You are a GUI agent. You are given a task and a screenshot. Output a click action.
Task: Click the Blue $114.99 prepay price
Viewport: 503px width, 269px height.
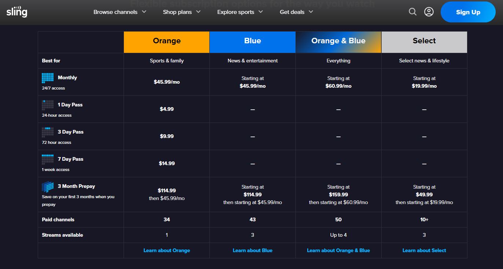[253, 195]
